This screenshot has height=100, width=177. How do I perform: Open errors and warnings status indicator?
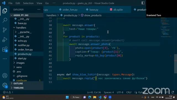tap(8, 92)
